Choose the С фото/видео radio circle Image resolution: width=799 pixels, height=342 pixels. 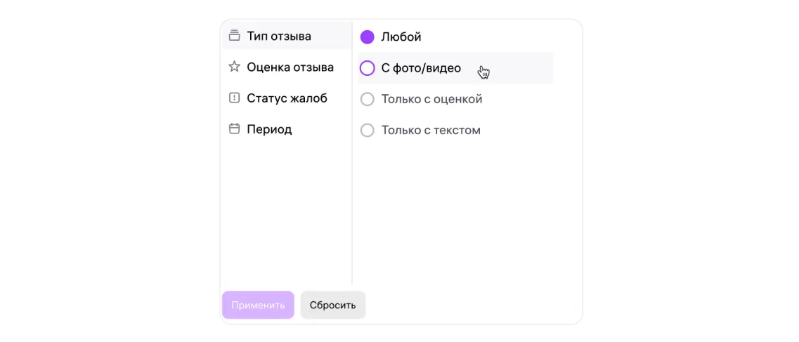click(367, 68)
